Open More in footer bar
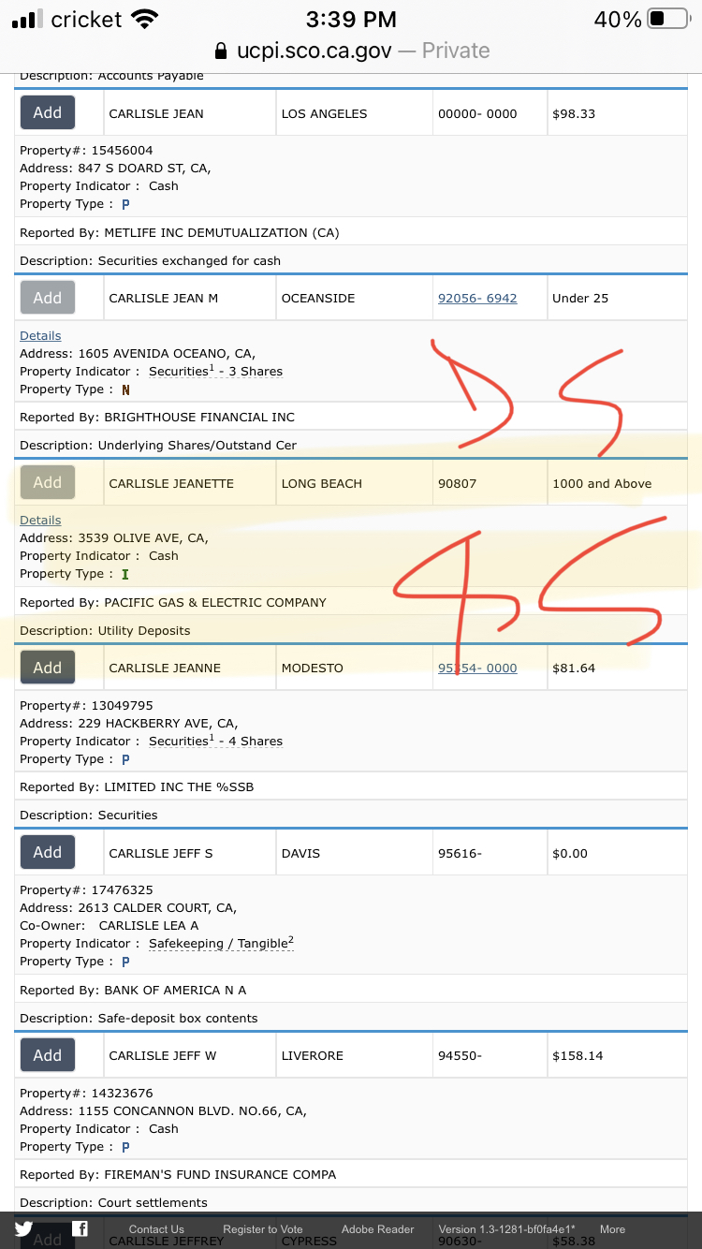This screenshot has width=702, height=1249. (x=613, y=1229)
